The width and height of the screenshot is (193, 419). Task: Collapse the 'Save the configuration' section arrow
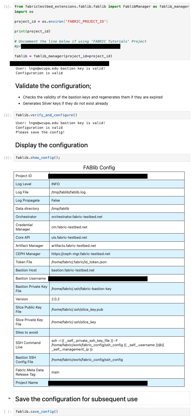coord(10,399)
